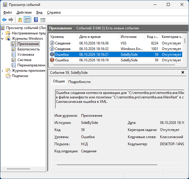Select the Подписки item
This screenshot has height=179, width=189.
click(20, 76)
